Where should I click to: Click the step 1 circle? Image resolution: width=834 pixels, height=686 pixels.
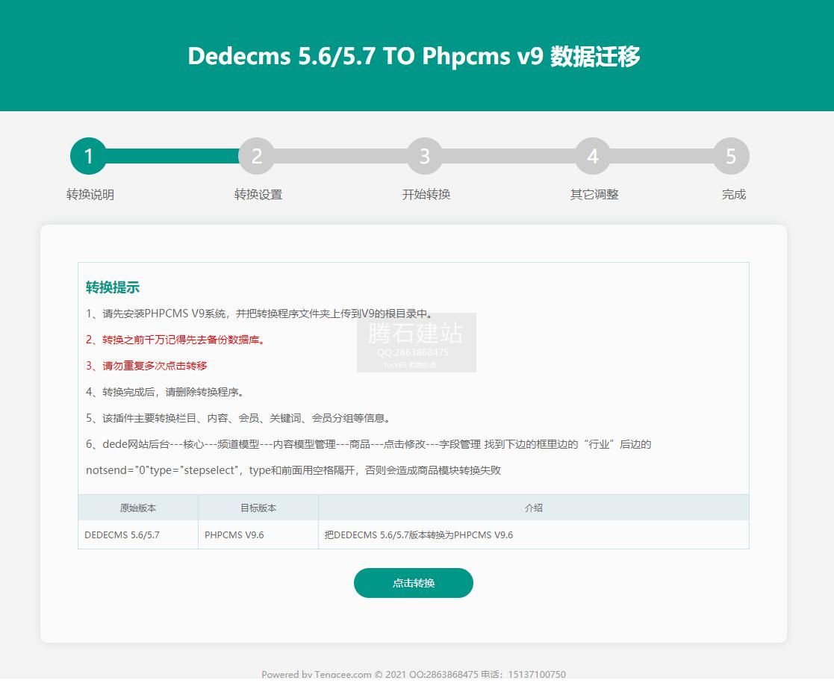[88, 156]
